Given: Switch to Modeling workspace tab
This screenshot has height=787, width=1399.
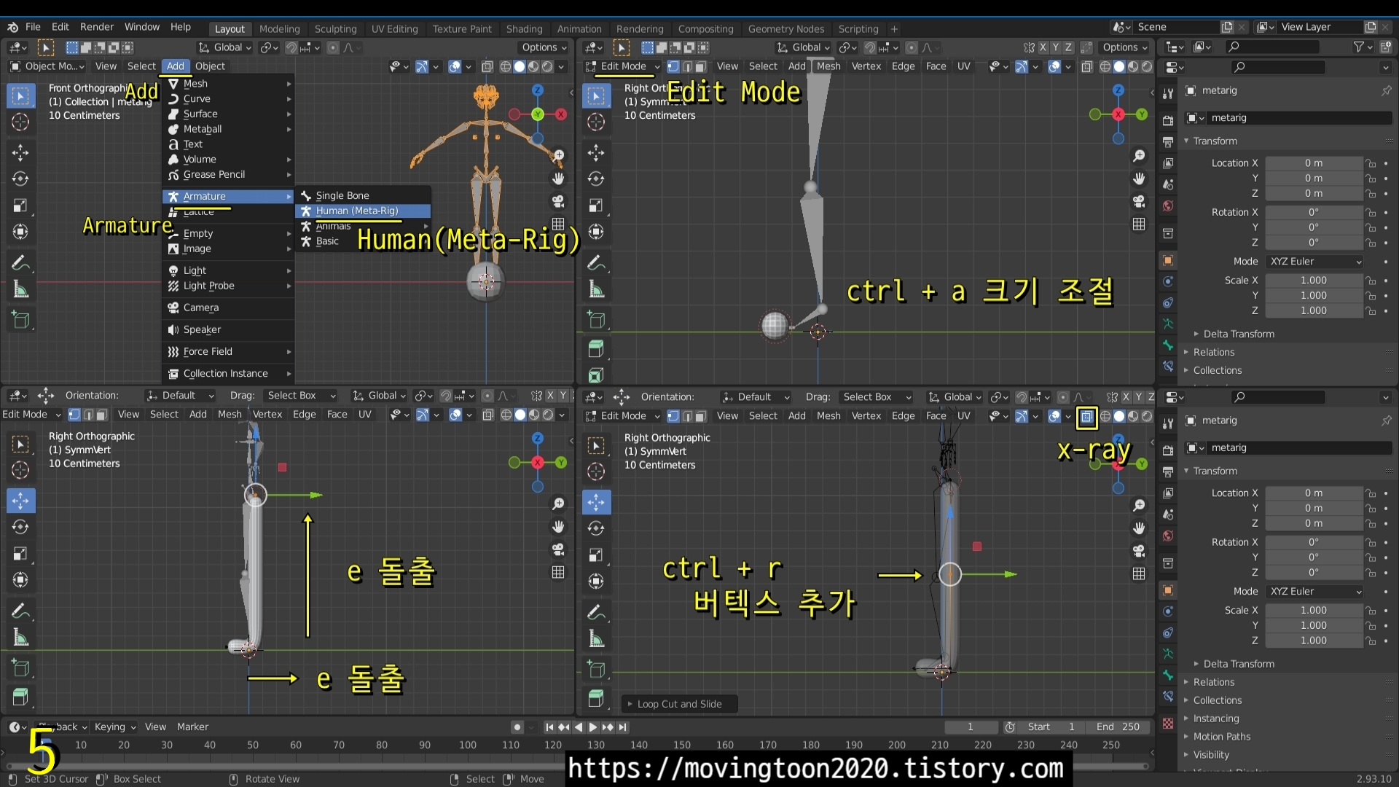Looking at the screenshot, I should coord(279,29).
